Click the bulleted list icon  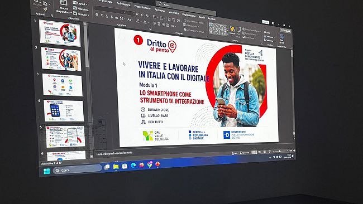[155, 17]
